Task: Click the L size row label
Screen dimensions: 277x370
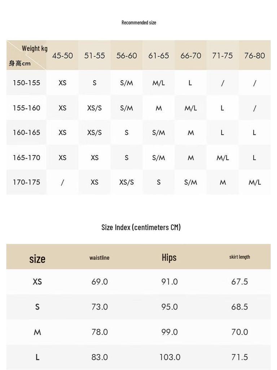Action: pyautogui.click(x=37, y=357)
